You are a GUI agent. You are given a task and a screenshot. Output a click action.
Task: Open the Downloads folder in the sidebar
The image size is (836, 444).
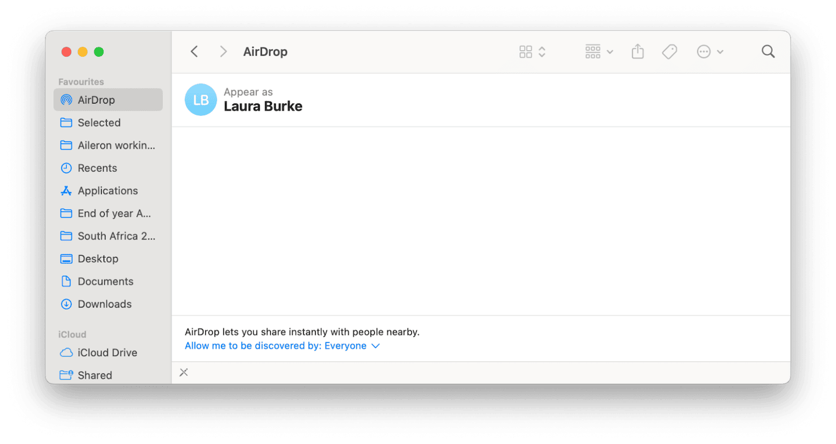tap(103, 304)
